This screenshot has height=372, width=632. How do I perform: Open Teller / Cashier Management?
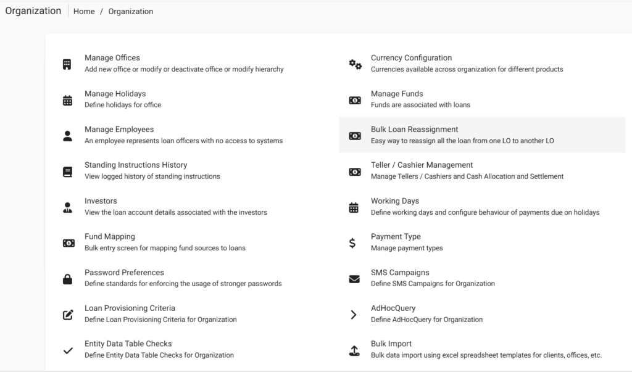[x=422, y=165]
